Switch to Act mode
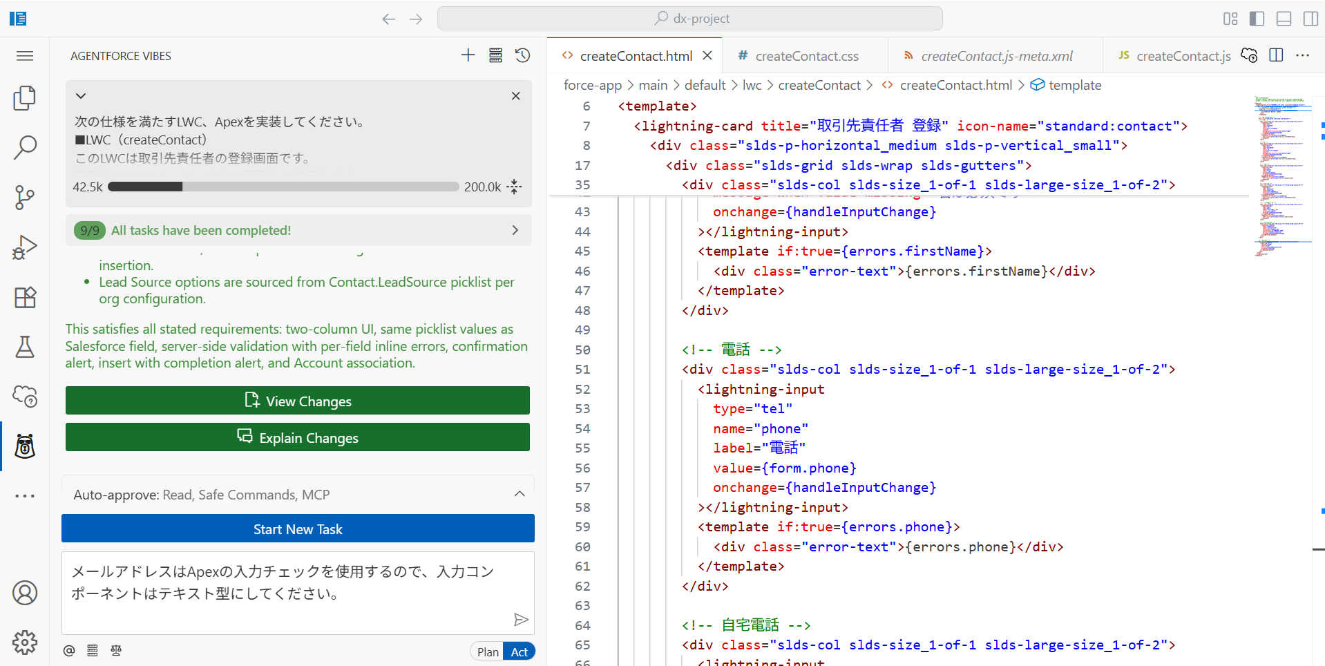 (519, 651)
